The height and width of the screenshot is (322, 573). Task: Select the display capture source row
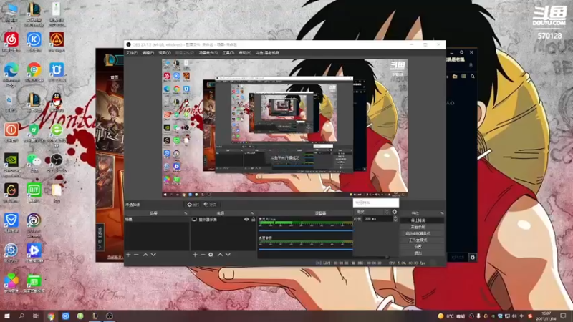223,220
